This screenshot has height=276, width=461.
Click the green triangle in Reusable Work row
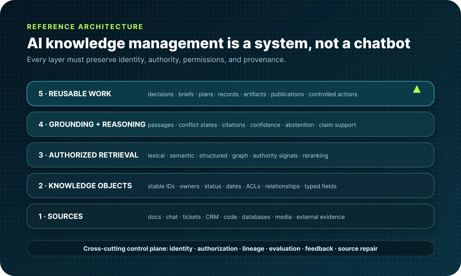point(416,89)
